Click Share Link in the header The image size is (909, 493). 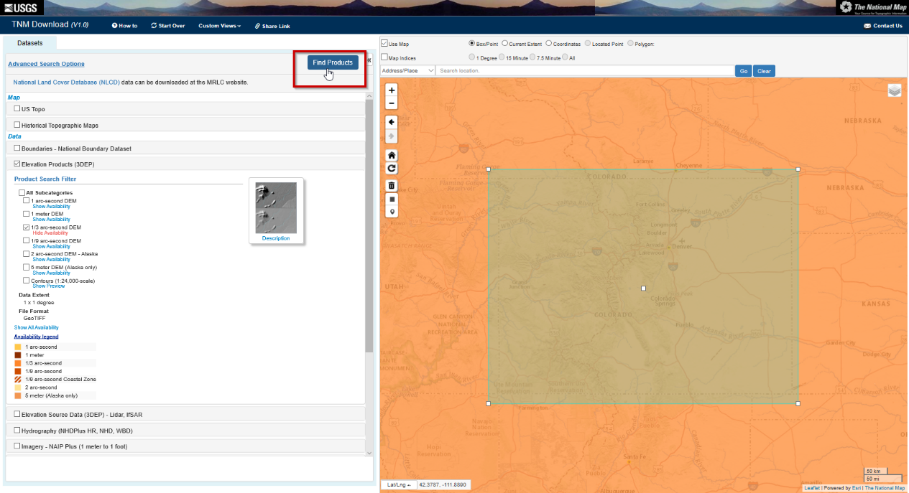point(272,26)
